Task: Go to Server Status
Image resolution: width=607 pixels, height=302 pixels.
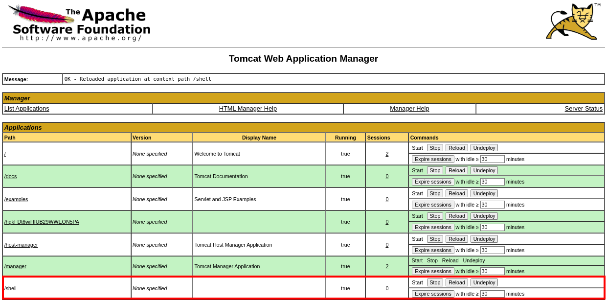Action: click(584, 109)
